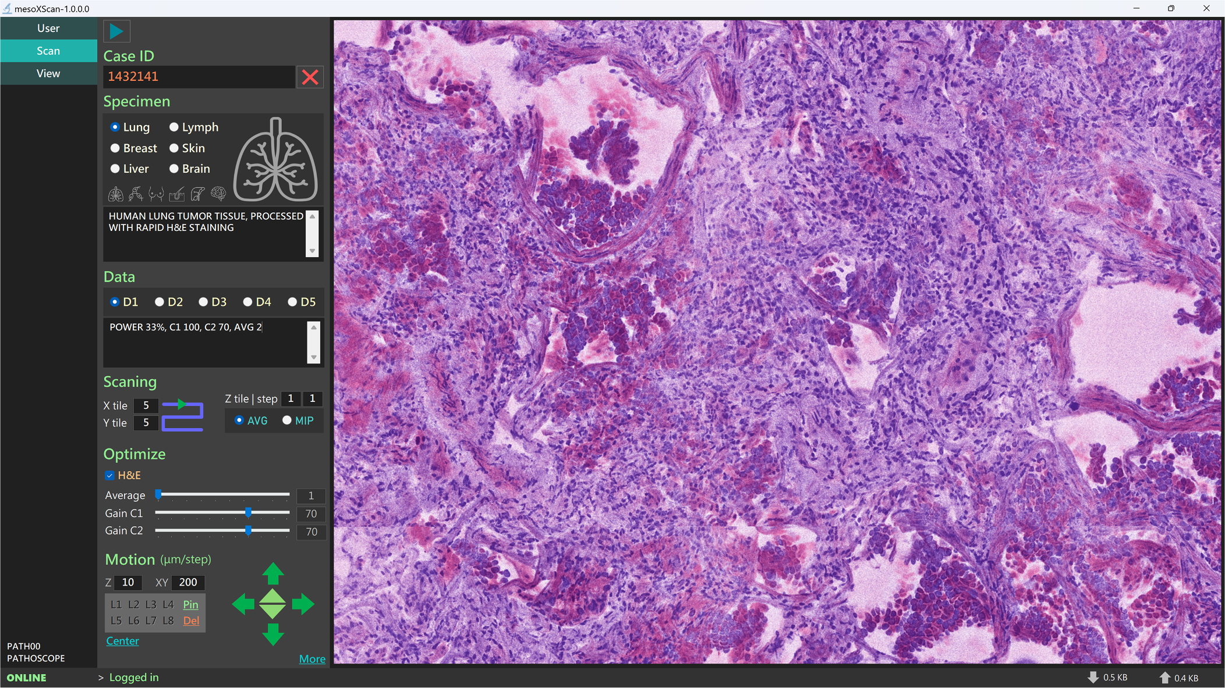Screen dimensions: 1225x688
Task: Click the Case ID input field
Action: (199, 77)
